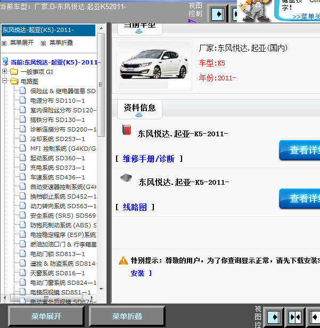320x328 pixels.
Task: Open 充电系统 SD373-1 diagram
Action: click(x=58, y=168)
